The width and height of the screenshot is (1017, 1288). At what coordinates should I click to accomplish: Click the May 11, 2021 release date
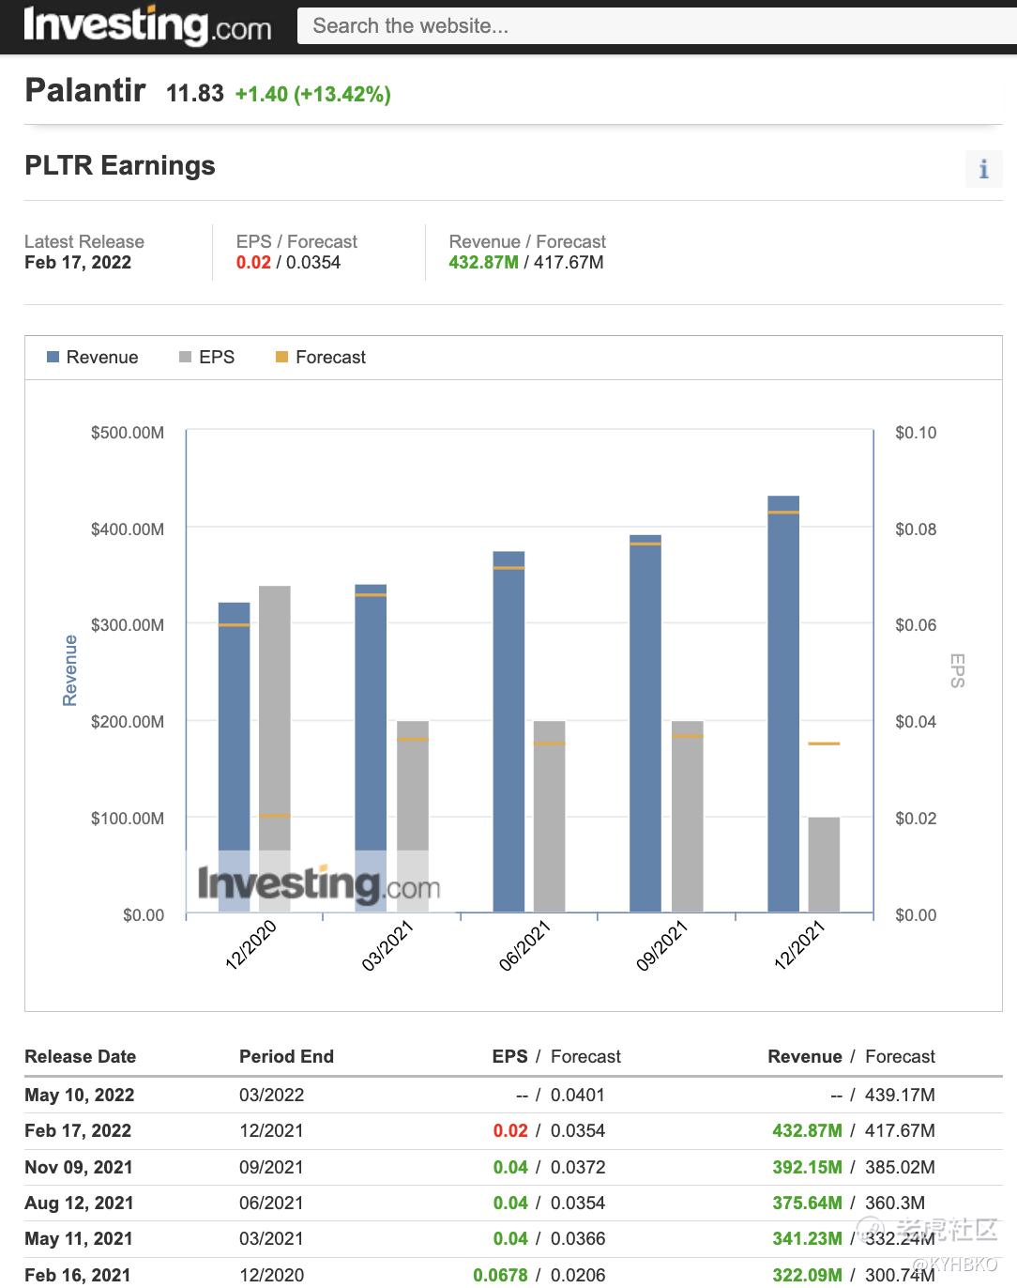(78, 1238)
